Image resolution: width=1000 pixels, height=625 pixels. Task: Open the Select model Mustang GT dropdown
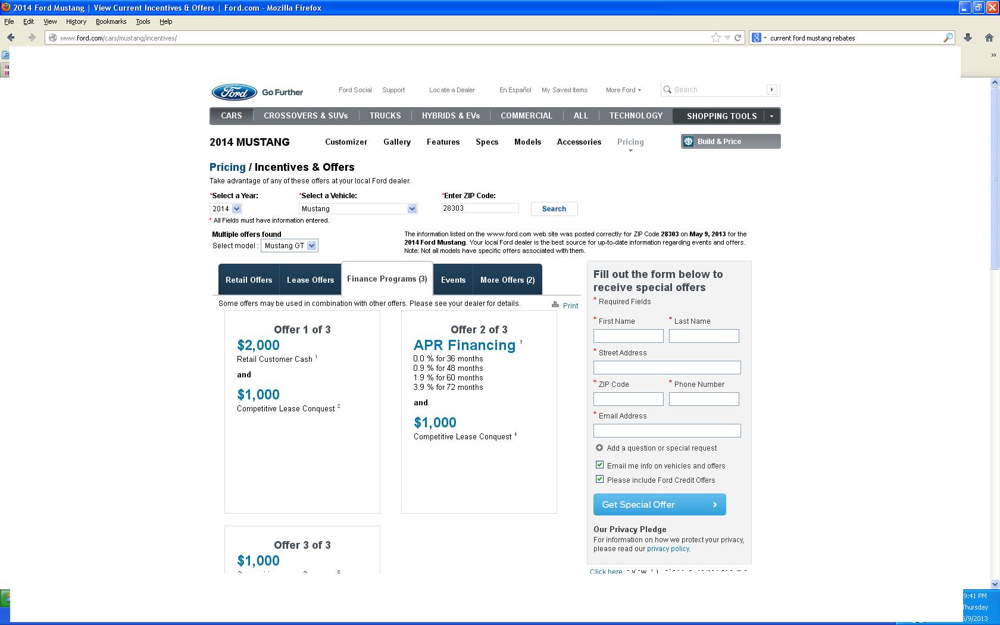click(x=311, y=246)
